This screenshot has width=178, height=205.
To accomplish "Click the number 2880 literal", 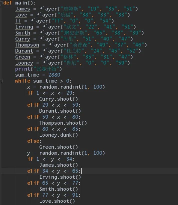I will tap(54, 75).
